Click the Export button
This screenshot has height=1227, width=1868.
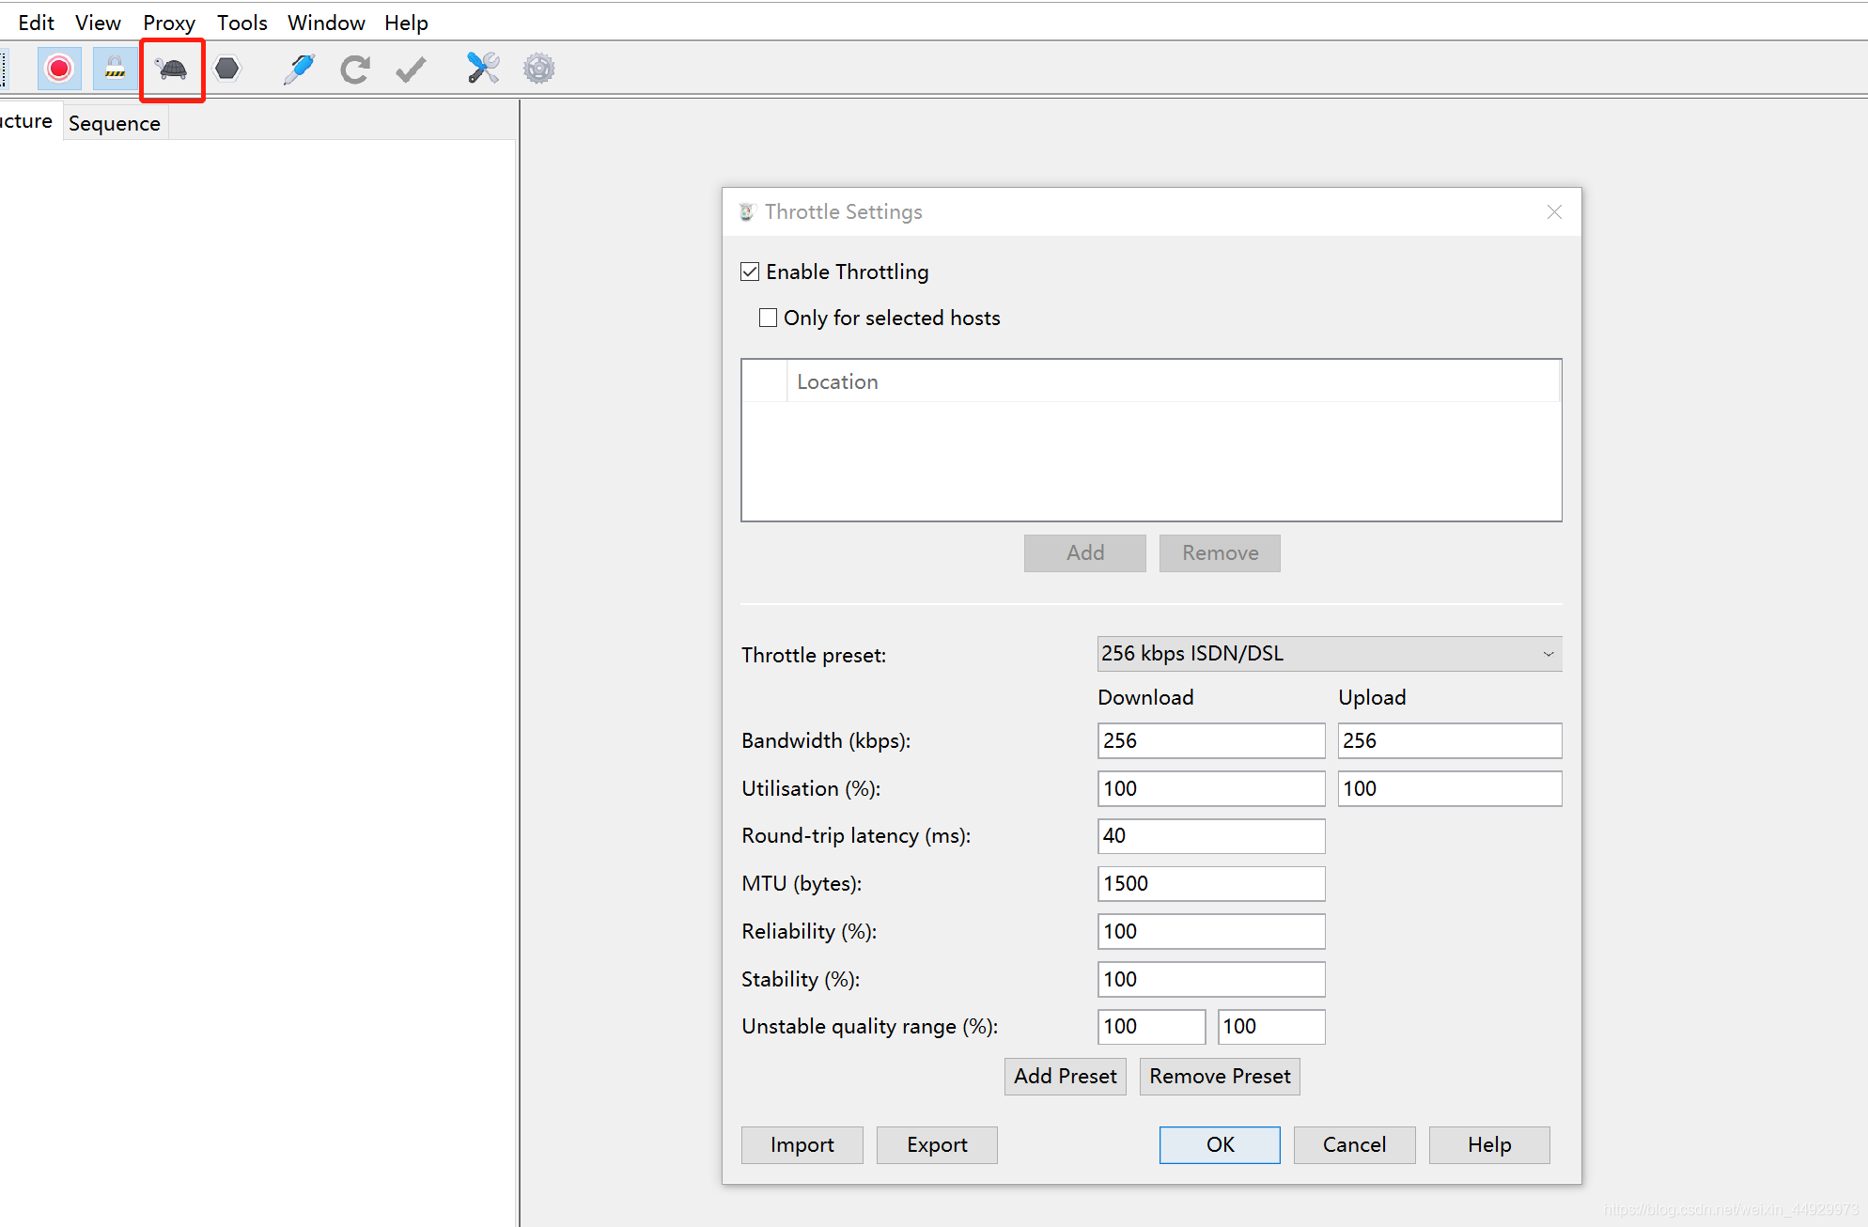tap(933, 1143)
